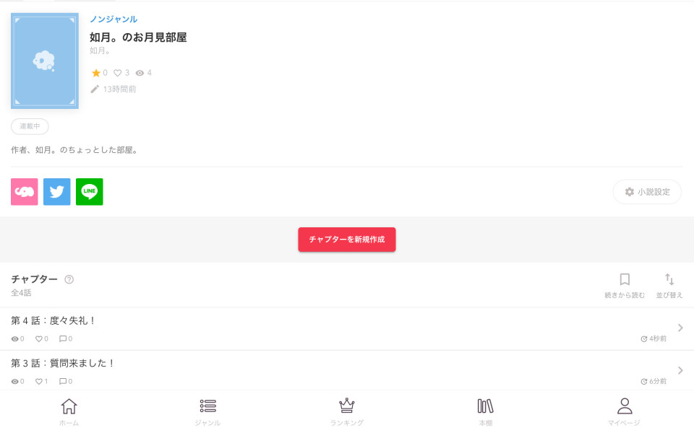Click the 並び替え sort arrows icon
This screenshot has height=433, width=694.
(x=669, y=279)
